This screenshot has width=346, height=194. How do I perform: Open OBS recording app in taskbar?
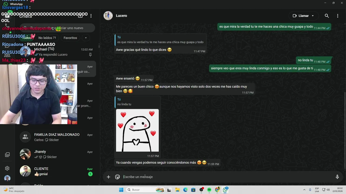pos(201,190)
